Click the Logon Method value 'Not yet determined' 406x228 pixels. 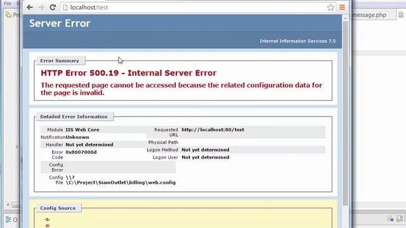206,149
